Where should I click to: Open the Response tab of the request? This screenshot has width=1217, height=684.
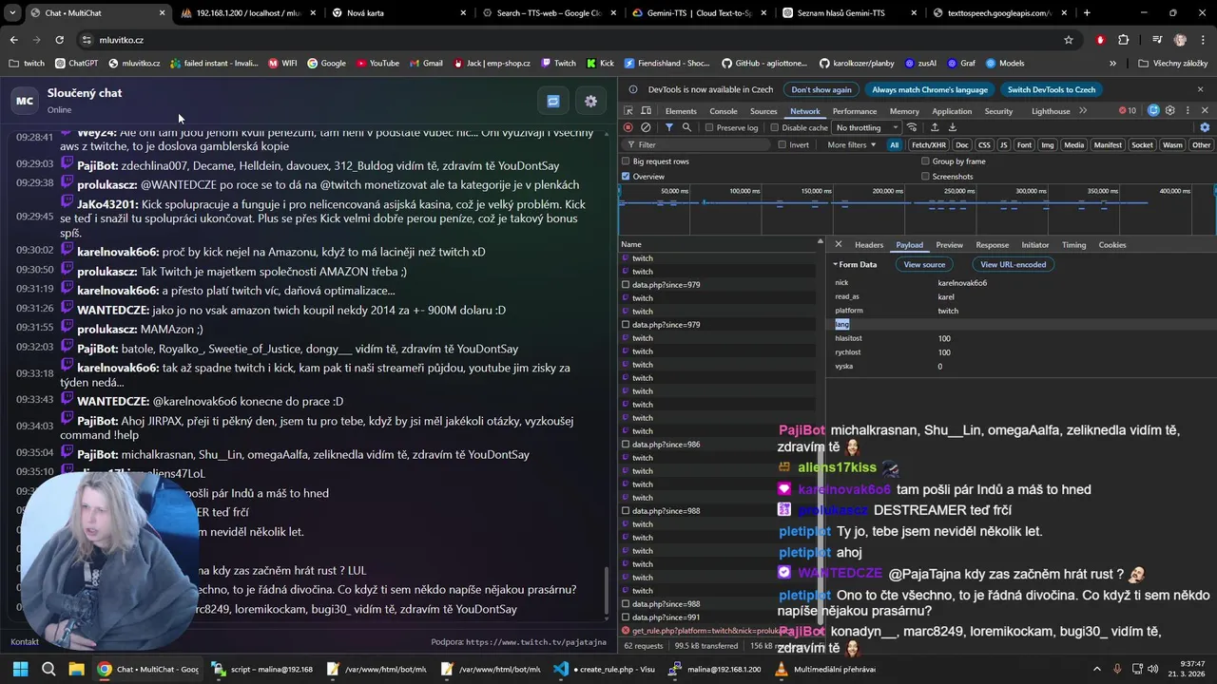click(x=992, y=245)
